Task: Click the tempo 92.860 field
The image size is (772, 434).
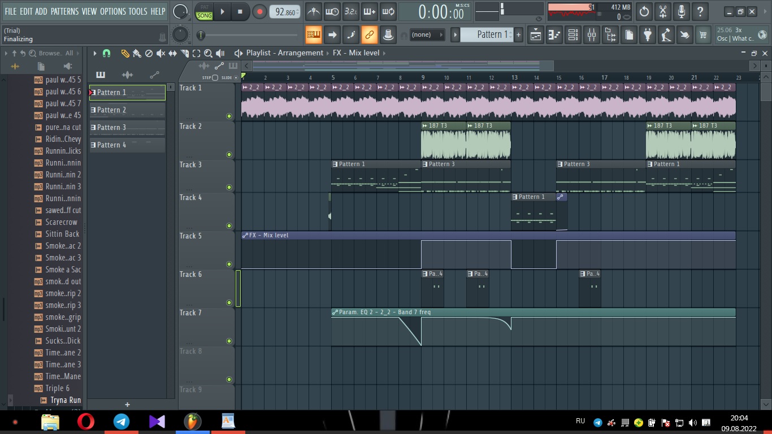Action: pyautogui.click(x=285, y=11)
